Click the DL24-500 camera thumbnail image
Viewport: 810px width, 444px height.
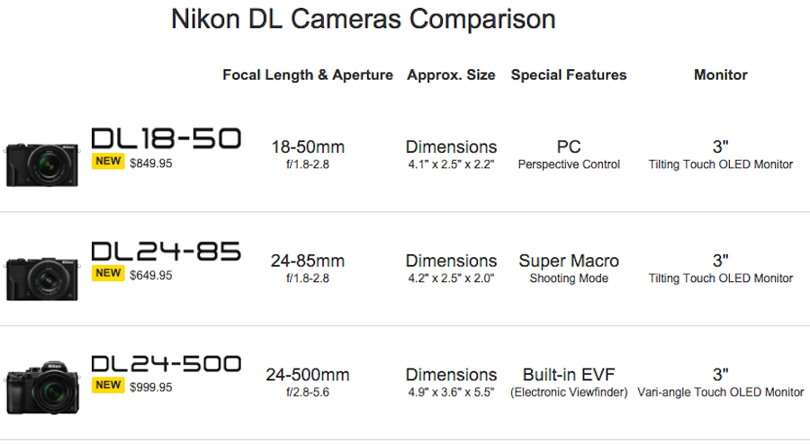(42, 386)
